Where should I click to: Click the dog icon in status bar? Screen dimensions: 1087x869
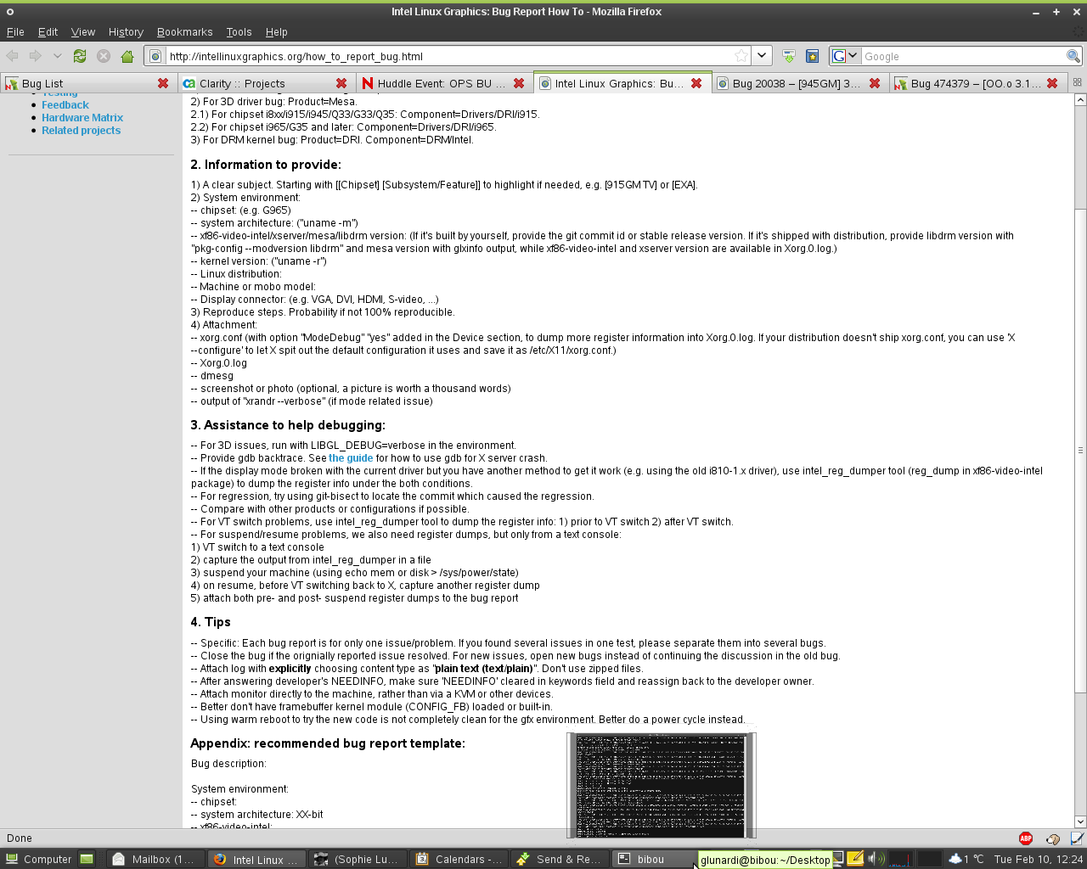pos(1053,838)
